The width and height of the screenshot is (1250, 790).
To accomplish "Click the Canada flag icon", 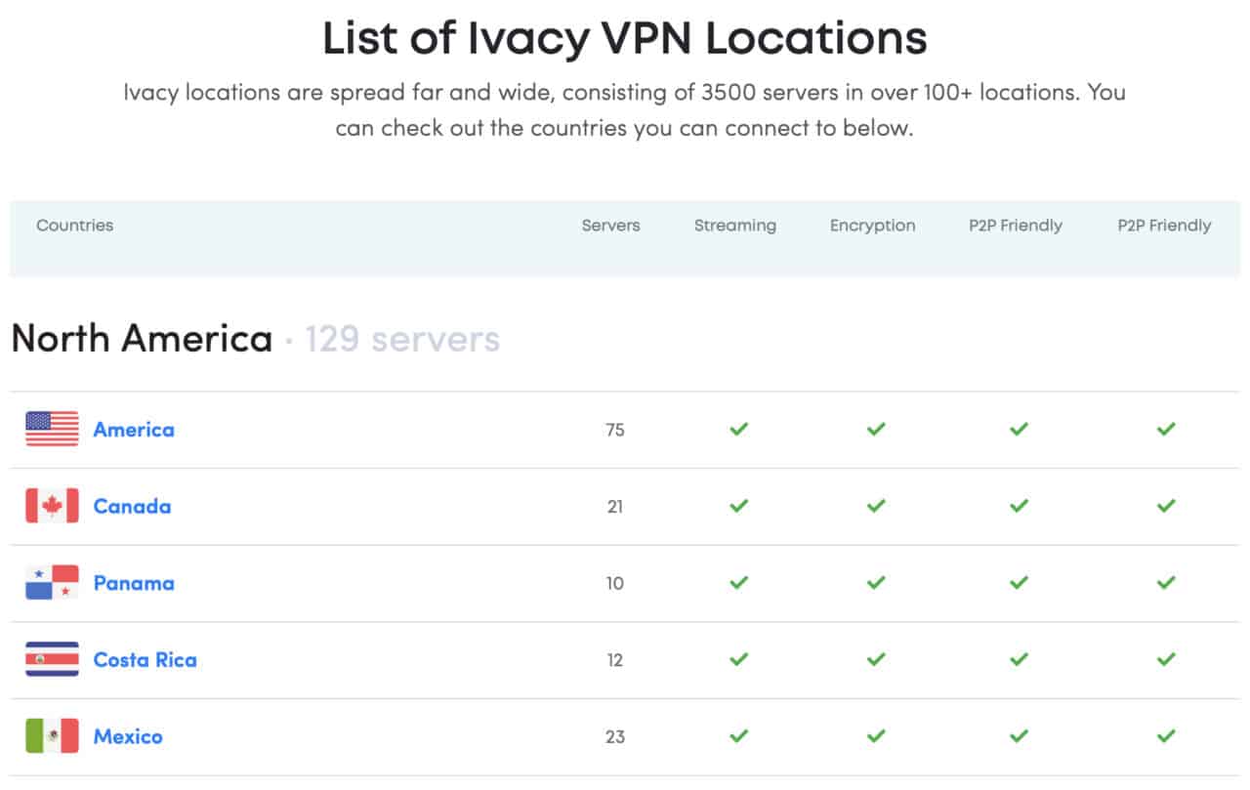I will 52,506.
